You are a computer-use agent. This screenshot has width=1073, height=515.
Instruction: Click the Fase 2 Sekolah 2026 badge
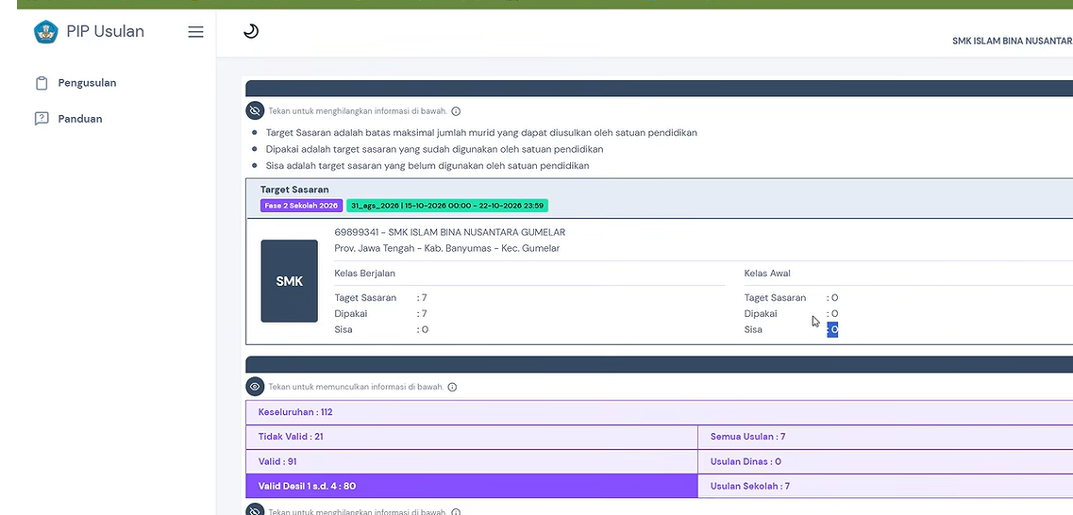tap(301, 206)
